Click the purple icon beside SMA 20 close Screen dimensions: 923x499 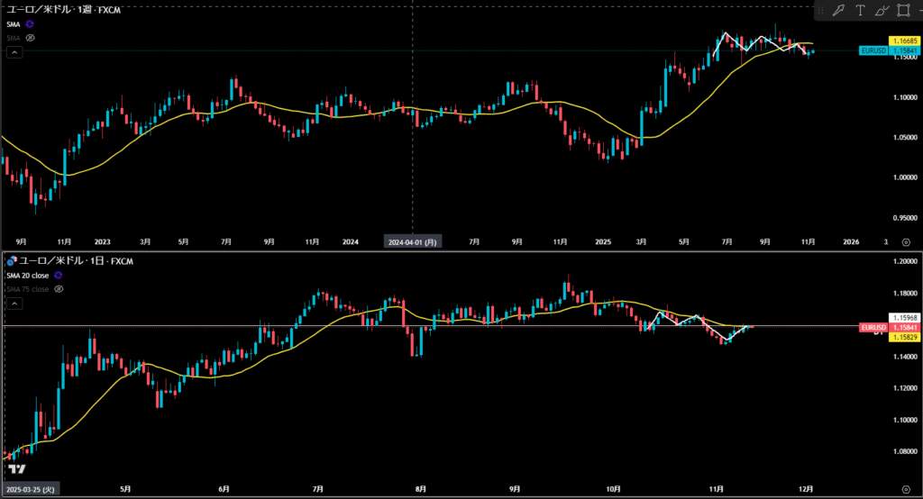click(59, 274)
